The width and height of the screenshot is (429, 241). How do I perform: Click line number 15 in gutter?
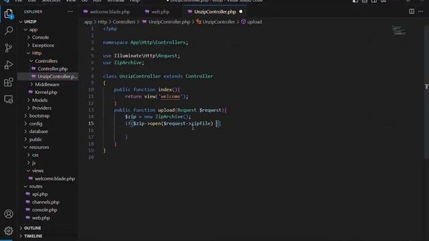click(x=91, y=123)
